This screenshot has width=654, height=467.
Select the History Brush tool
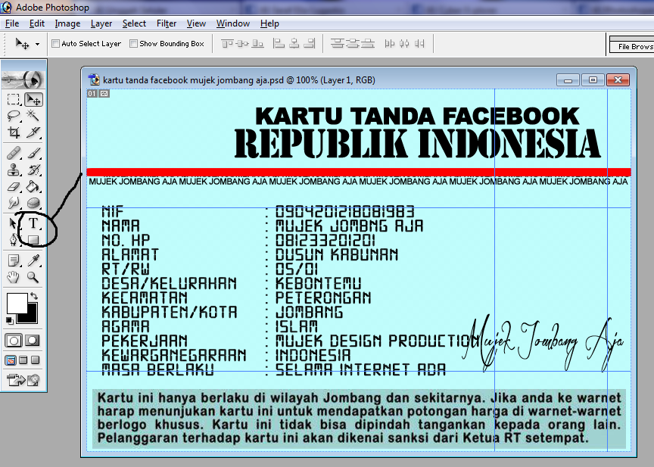pos(33,170)
